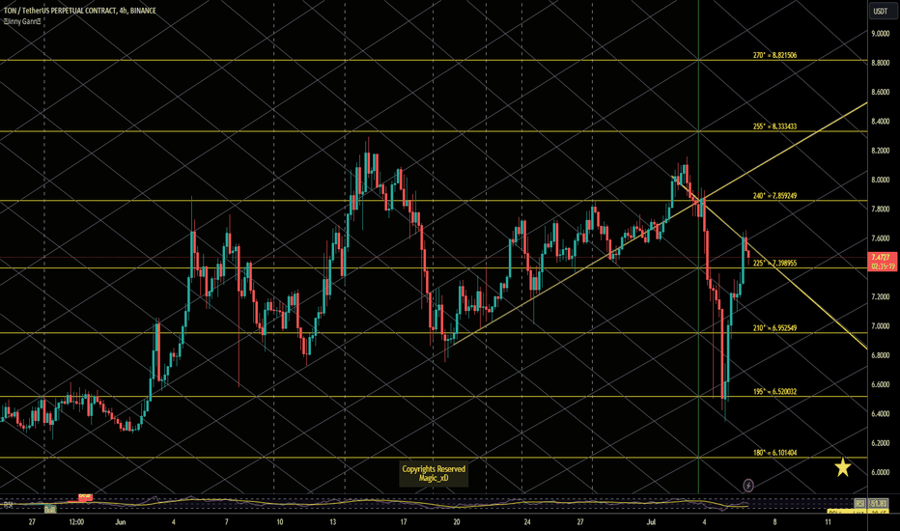Click the Jul date on time axis

click(651, 522)
